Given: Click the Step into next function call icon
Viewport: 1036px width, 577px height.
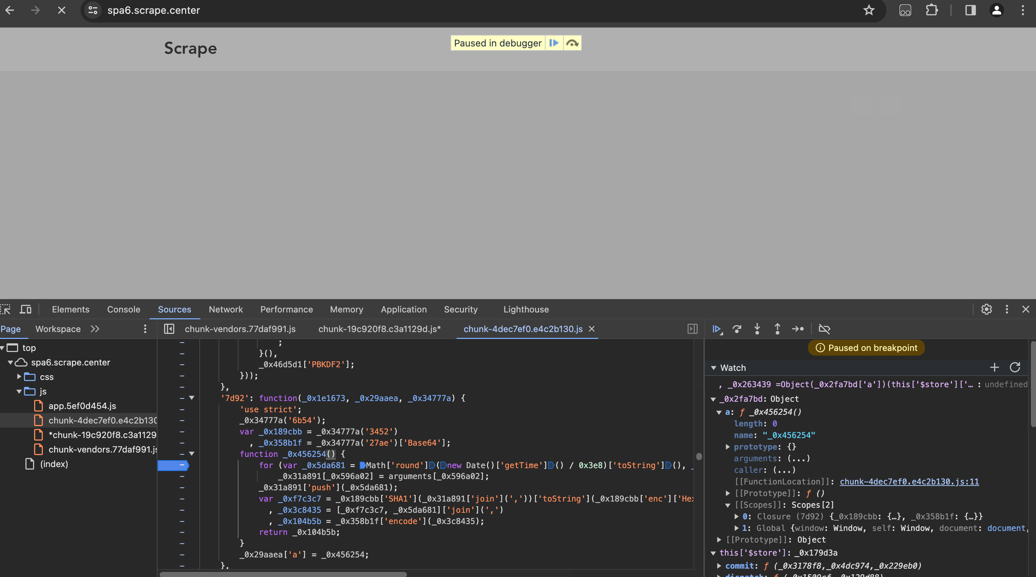Looking at the screenshot, I should (x=756, y=328).
